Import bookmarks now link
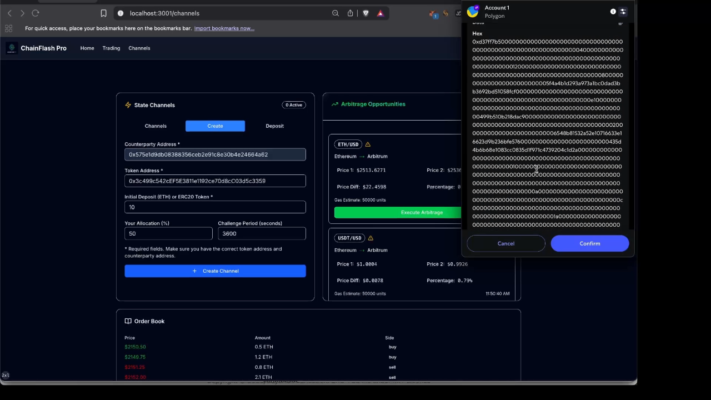Image resolution: width=711 pixels, height=400 pixels. [224, 28]
